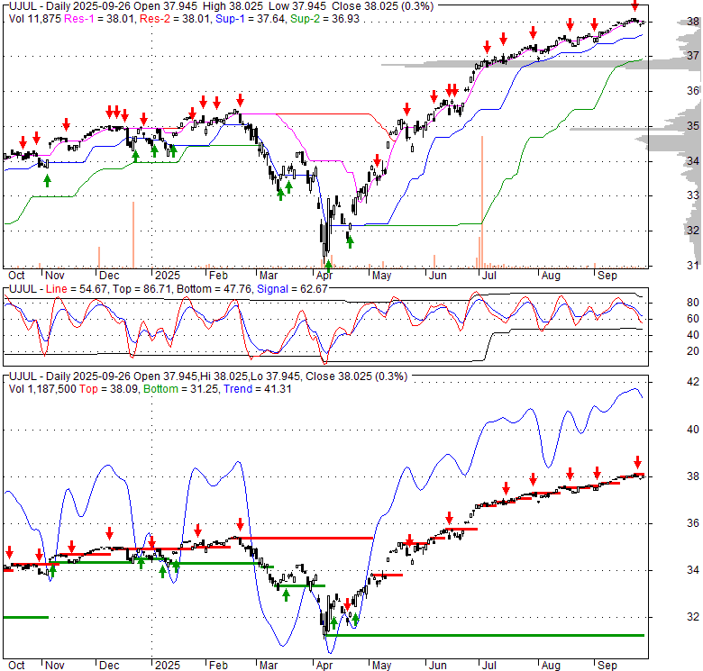Click the 'Top = 86.71' oscillator label
Image resolution: width=703 pixels, height=671 pixels.
142,289
